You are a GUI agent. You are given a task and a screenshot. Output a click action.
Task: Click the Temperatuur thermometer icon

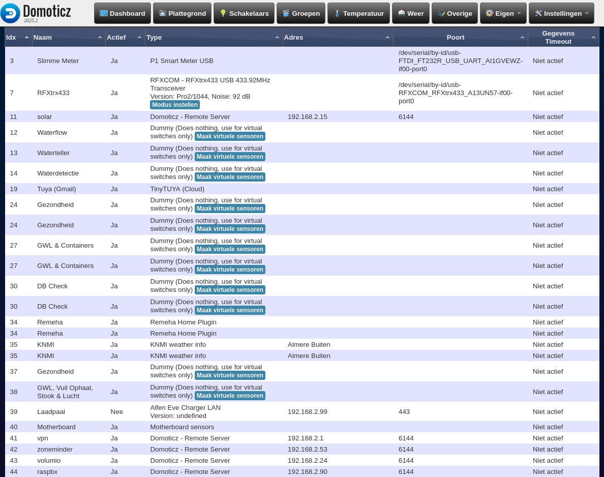(x=337, y=13)
